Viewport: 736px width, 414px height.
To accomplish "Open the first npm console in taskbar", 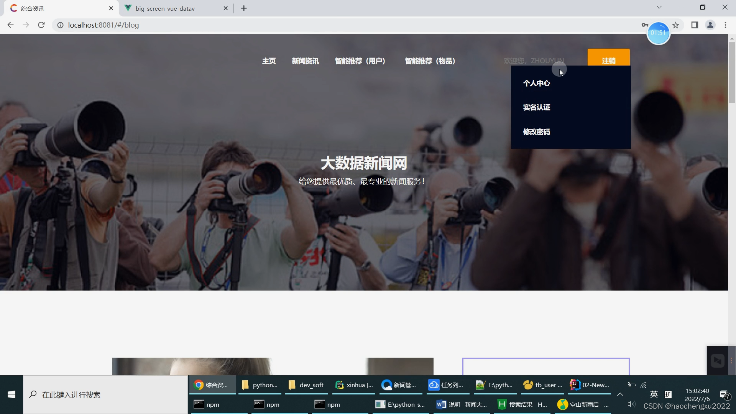I will click(219, 404).
